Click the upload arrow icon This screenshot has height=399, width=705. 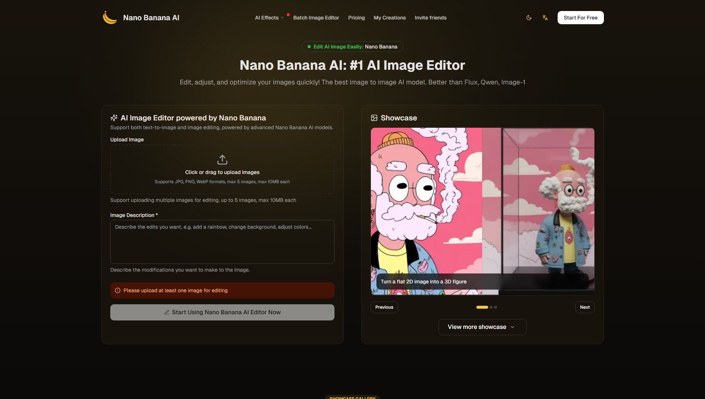click(222, 160)
